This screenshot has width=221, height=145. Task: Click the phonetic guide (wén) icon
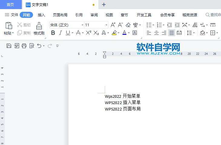pos(135,25)
